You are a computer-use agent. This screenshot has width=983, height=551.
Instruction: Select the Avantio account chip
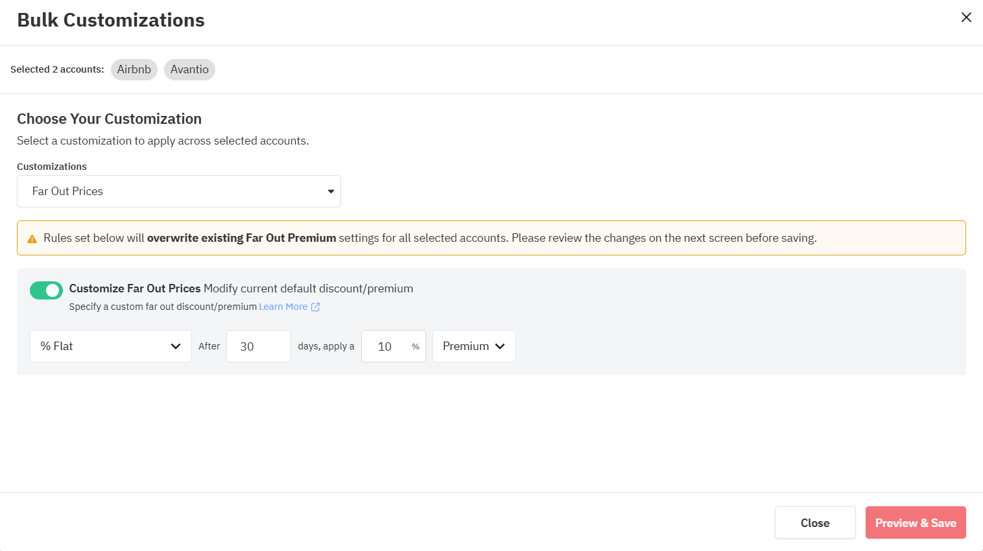tap(189, 69)
